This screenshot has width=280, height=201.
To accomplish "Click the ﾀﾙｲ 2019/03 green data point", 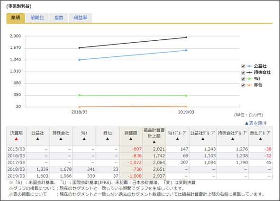I will pyautogui.click(x=186, y=96).
